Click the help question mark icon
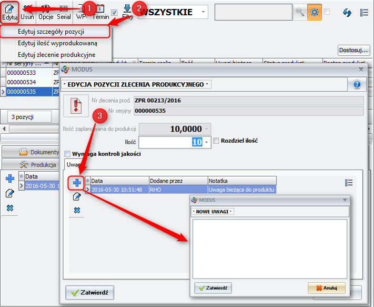 click(357, 84)
